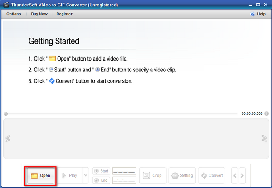The image size is (272, 188).
Task: Click the next frame right arrow
Action: pos(242,175)
